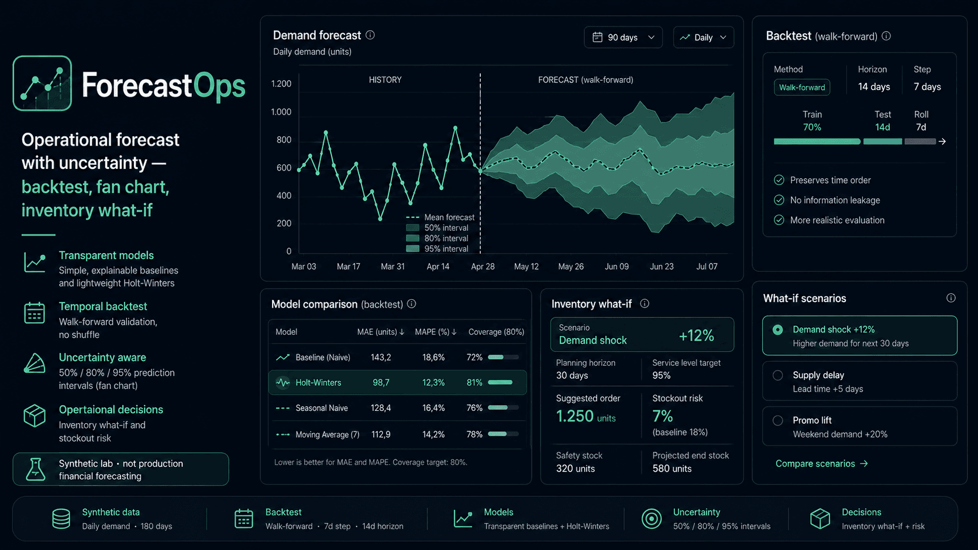Click the Train 70% progress bar
This screenshot has height=550, width=978.
coord(817,141)
